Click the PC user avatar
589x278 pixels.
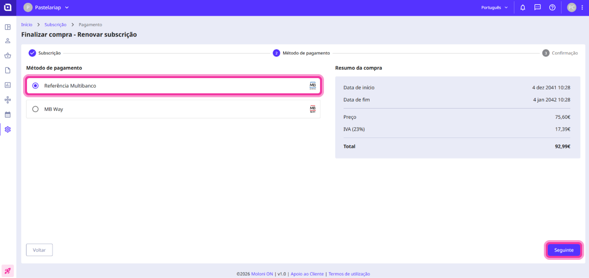pyautogui.click(x=571, y=7)
